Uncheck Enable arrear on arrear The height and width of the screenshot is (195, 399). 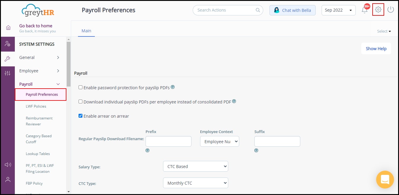tap(80, 116)
